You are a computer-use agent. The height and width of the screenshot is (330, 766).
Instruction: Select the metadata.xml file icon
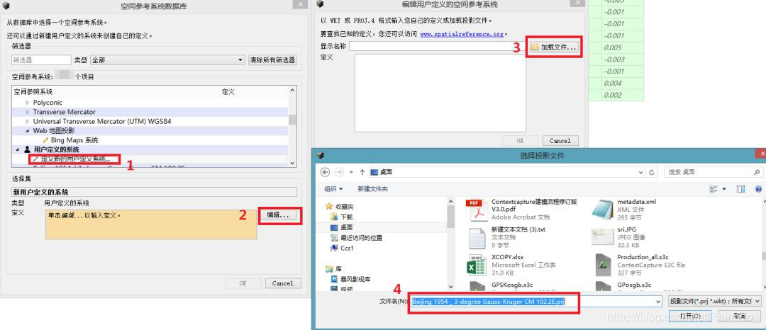(602, 209)
